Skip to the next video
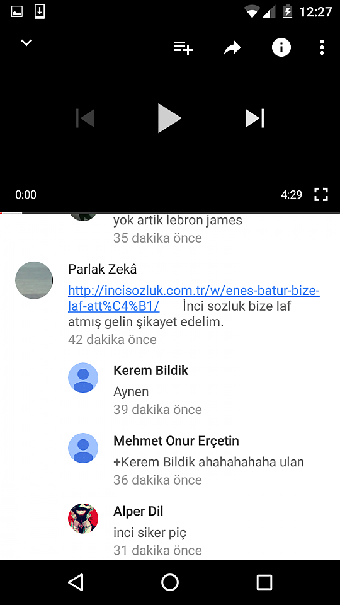340x605 pixels. (255, 118)
